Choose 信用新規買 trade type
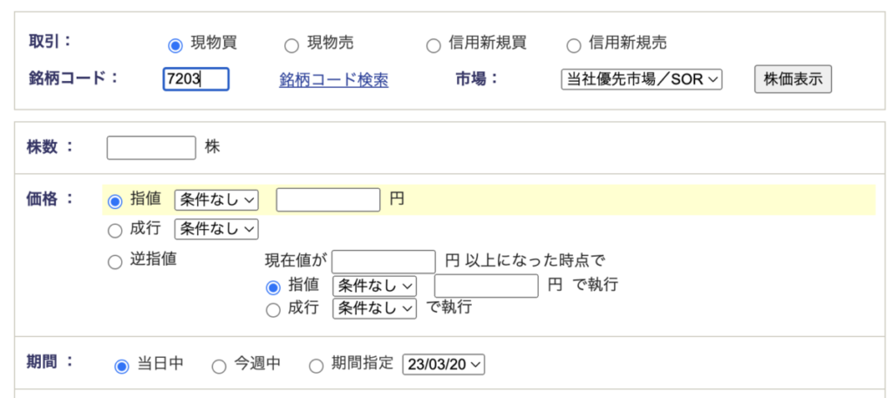 click(x=433, y=45)
